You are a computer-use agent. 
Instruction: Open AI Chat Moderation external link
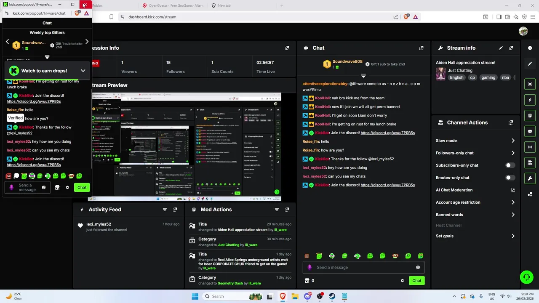point(513,190)
